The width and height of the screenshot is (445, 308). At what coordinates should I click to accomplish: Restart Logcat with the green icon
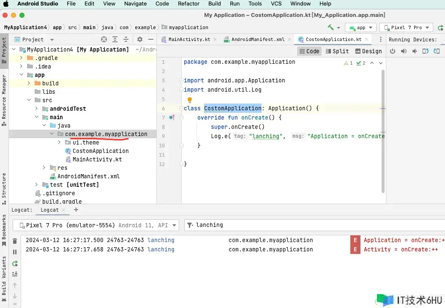click(15, 263)
